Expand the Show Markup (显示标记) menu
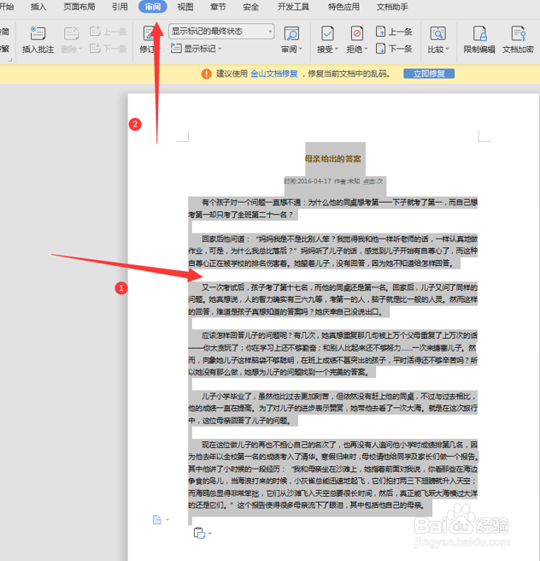This screenshot has height=561, width=540. (x=197, y=48)
